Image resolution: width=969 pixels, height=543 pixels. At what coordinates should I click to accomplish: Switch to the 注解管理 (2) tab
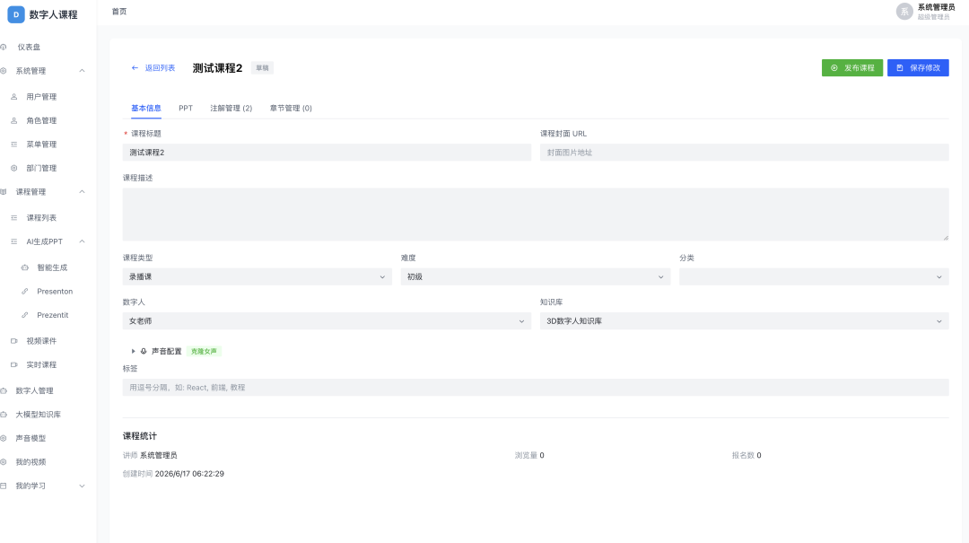pyautogui.click(x=231, y=109)
